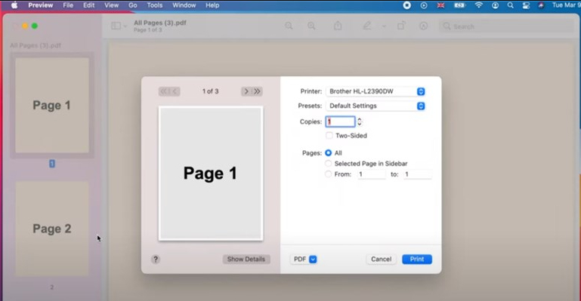Open the File menu

pyautogui.click(x=68, y=5)
